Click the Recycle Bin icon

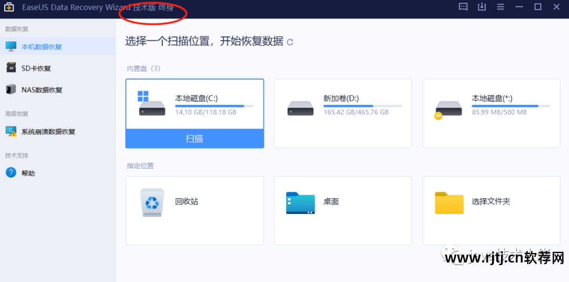(152, 202)
